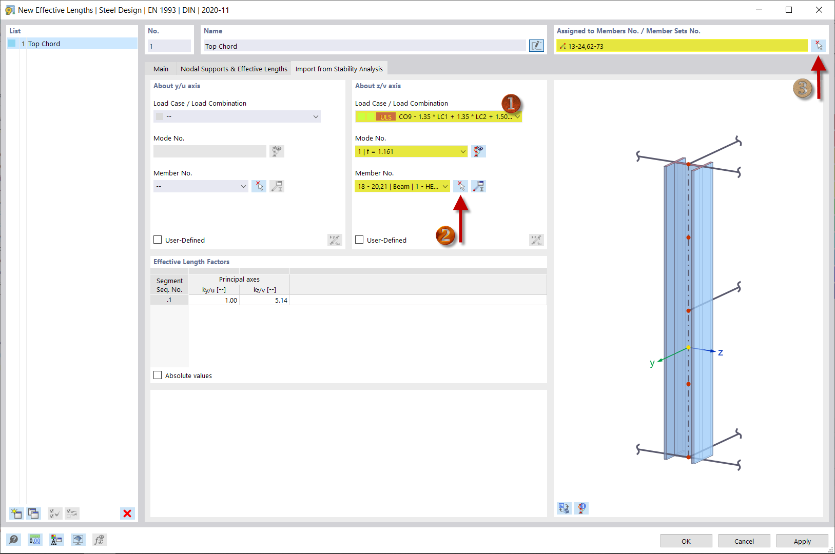Open the buckling mode info icon below rendering
The height and width of the screenshot is (554, 835).
[x=581, y=508]
